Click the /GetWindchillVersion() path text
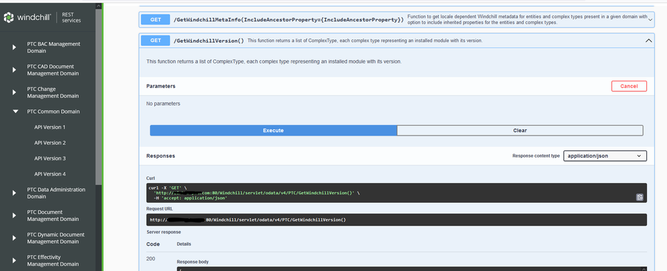 (x=208, y=41)
